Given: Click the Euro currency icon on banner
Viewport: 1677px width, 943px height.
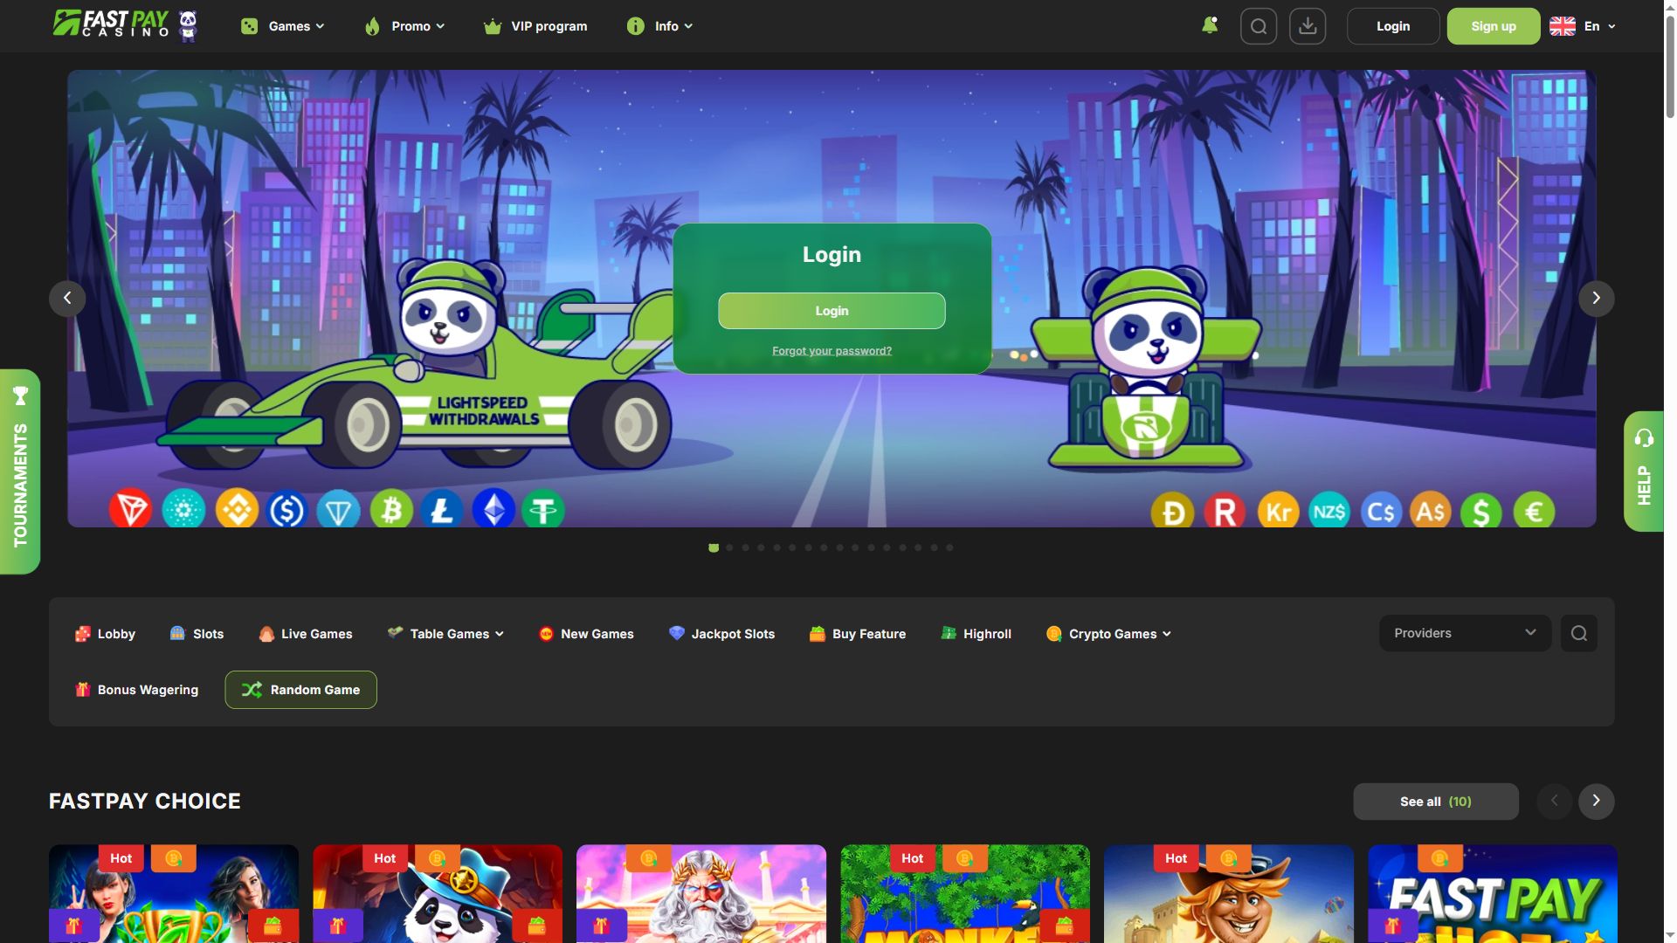Looking at the screenshot, I should coord(1534,512).
